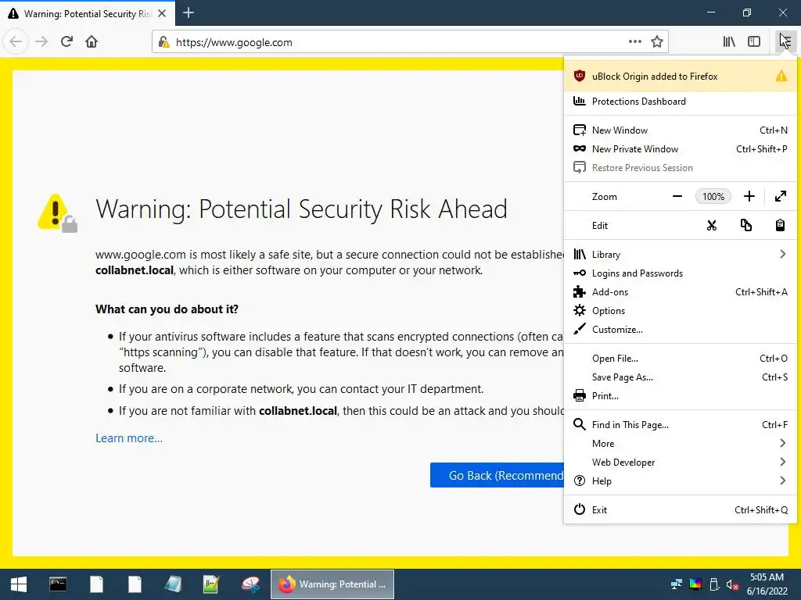This screenshot has width=801, height=600.
Task: Choose Customize... from the menu
Action: coord(680,330)
